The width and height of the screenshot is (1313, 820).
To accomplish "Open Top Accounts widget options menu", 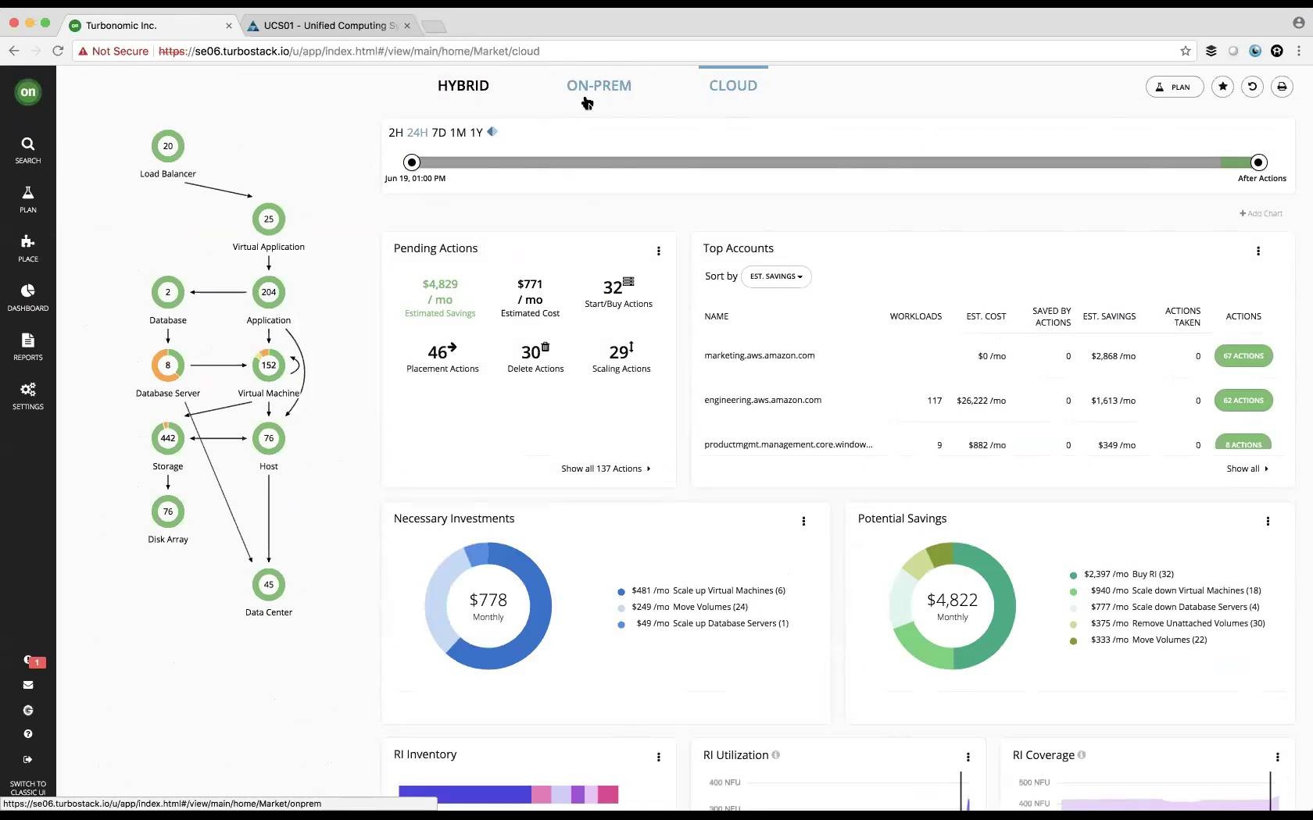I will 1258,251.
